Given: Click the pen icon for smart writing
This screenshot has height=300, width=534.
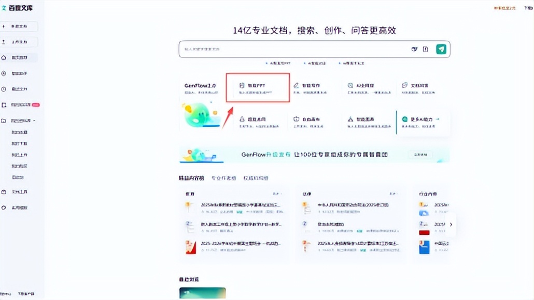Looking at the screenshot, I should 296,85.
